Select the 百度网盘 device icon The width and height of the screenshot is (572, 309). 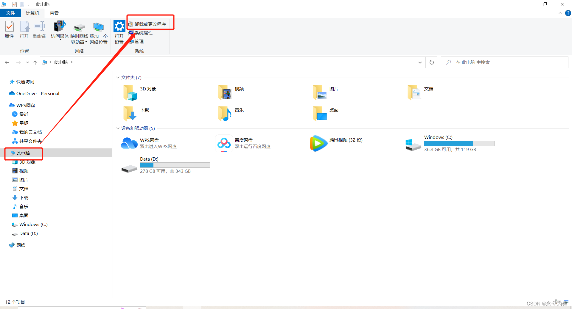click(x=224, y=143)
